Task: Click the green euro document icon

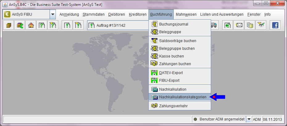Action: pos(228,26)
